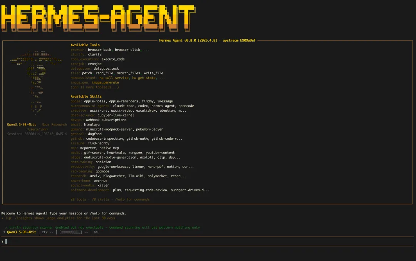416x261 pixels.
Task: Select the 'mcporter' skill
Action: coord(88,148)
